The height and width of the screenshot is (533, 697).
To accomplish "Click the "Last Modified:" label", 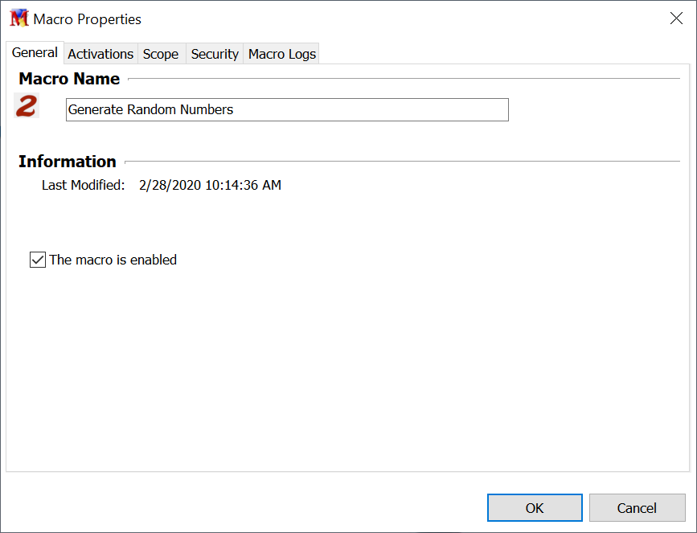I will (83, 185).
